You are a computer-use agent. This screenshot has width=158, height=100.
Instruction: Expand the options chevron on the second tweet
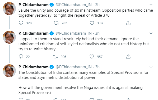pos(151,33)
